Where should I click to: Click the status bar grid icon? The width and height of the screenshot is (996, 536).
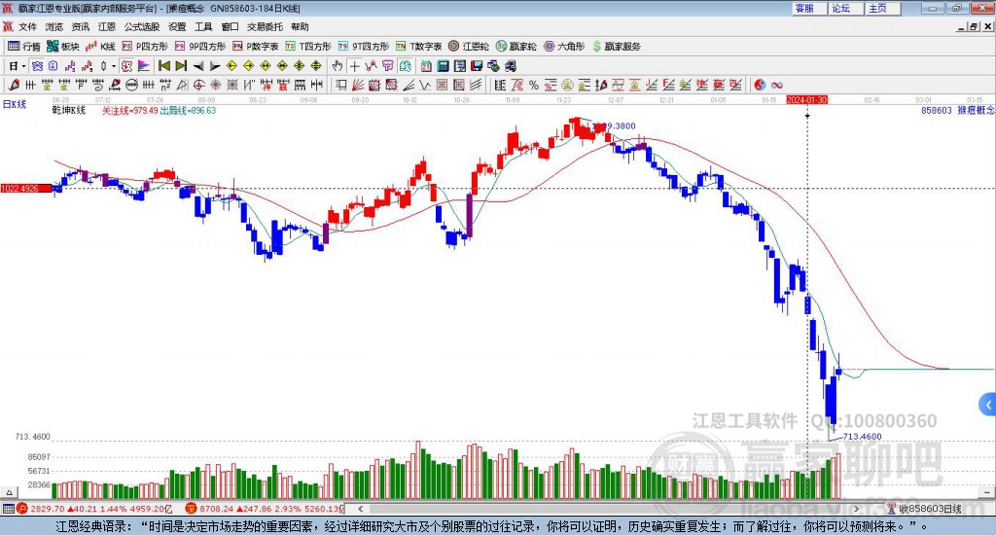[8, 509]
